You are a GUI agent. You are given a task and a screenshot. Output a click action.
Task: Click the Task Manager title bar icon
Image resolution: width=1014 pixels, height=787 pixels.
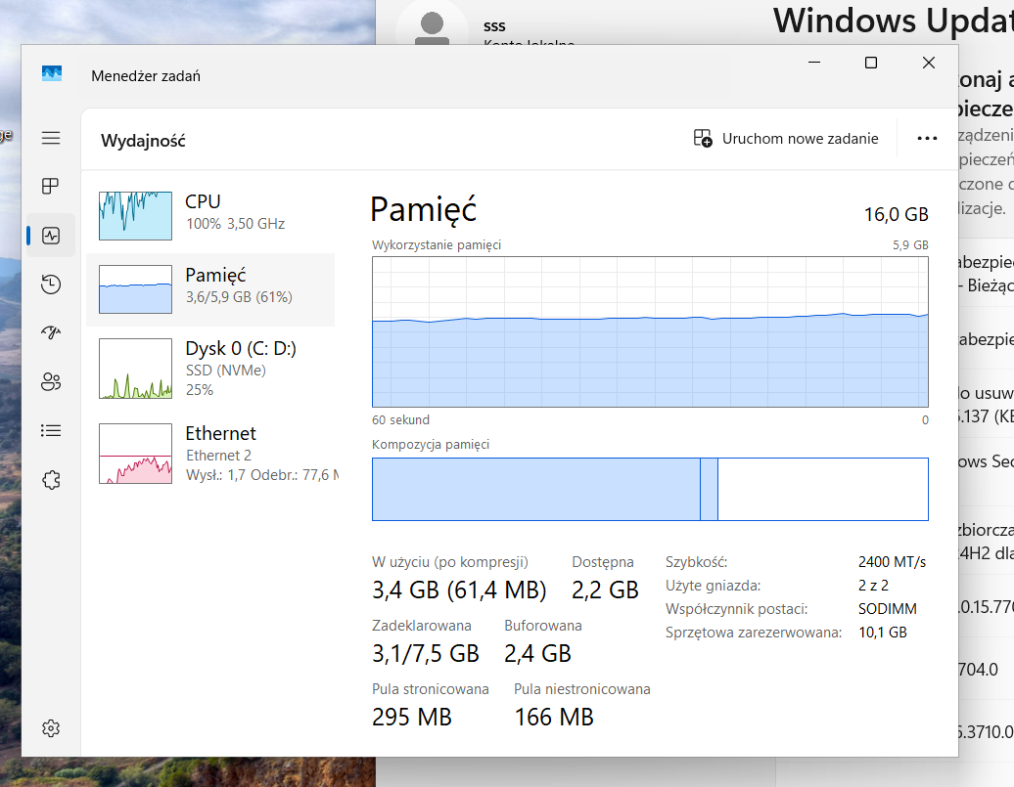[x=52, y=74]
